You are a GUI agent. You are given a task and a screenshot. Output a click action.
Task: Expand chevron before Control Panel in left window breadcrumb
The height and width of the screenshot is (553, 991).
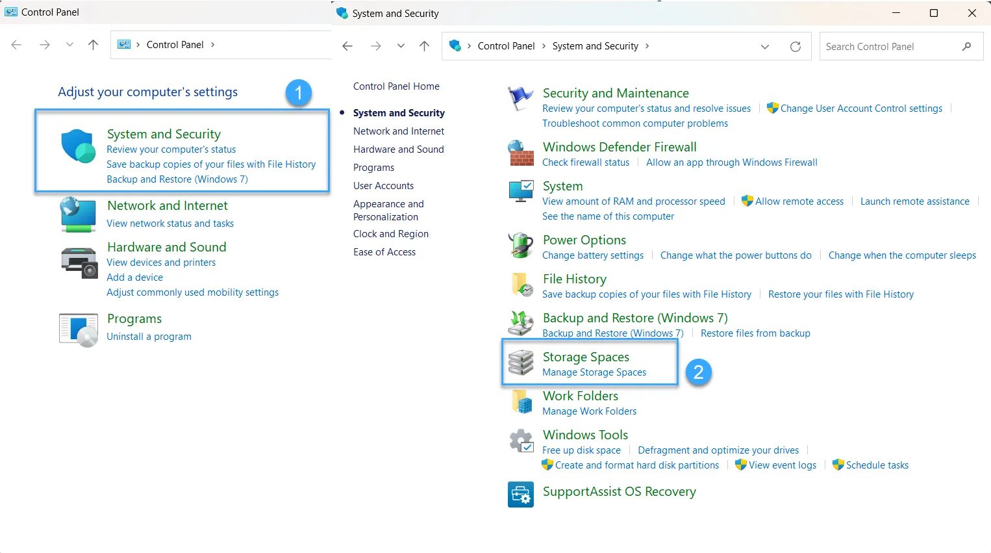pos(138,45)
